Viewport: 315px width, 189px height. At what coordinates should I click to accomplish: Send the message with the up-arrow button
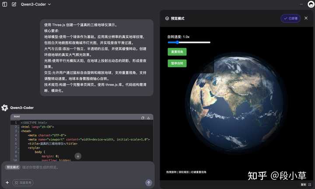pyautogui.click(x=149, y=182)
